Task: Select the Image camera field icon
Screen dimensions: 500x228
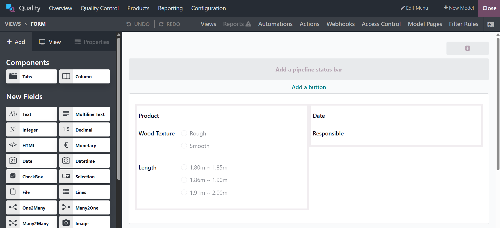Action: click(x=66, y=223)
